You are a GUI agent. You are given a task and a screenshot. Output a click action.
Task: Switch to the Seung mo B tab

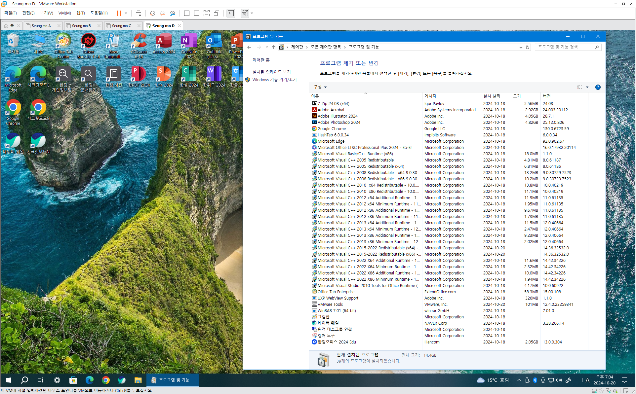point(81,26)
